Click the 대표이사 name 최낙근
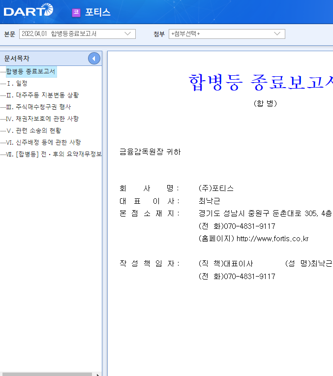 coord(210,201)
